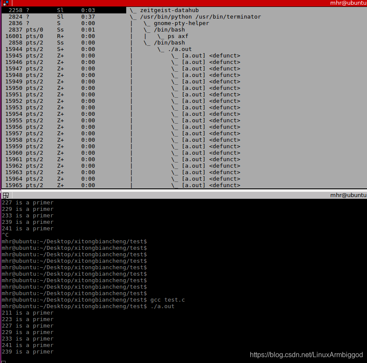Viewport: 367px width, 363px height.
Task: Click the zombie process row 15957
Action: pyautogui.click(x=123, y=134)
